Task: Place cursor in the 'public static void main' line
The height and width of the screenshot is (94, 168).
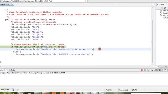Action: click(x=31, y=20)
